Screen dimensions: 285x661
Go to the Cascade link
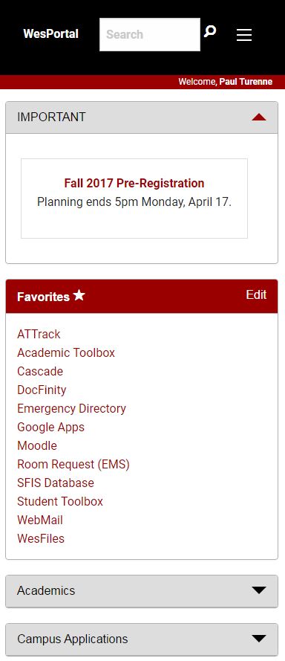click(x=40, y=371)
